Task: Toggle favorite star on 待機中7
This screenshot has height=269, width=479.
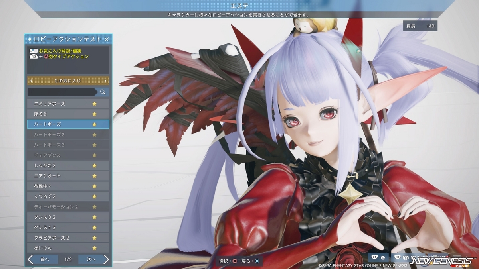Action: (95, 186)
